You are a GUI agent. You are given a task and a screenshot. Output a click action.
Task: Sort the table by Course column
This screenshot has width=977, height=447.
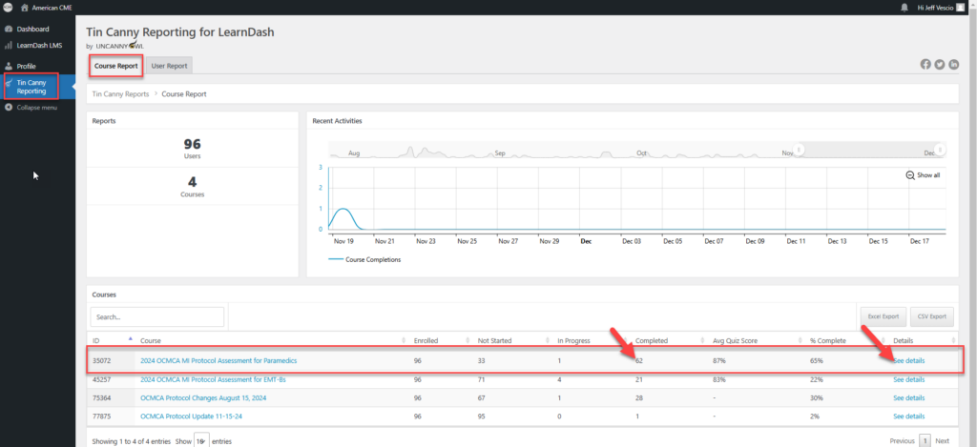click(272, 340)
